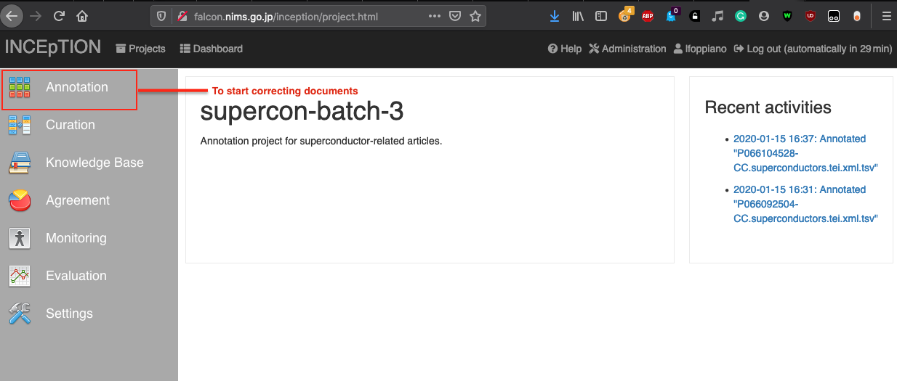Open the Dashboard link in navbar
Image resolution: width=897 pixels, height=381 pixels.
pos(212,49)
